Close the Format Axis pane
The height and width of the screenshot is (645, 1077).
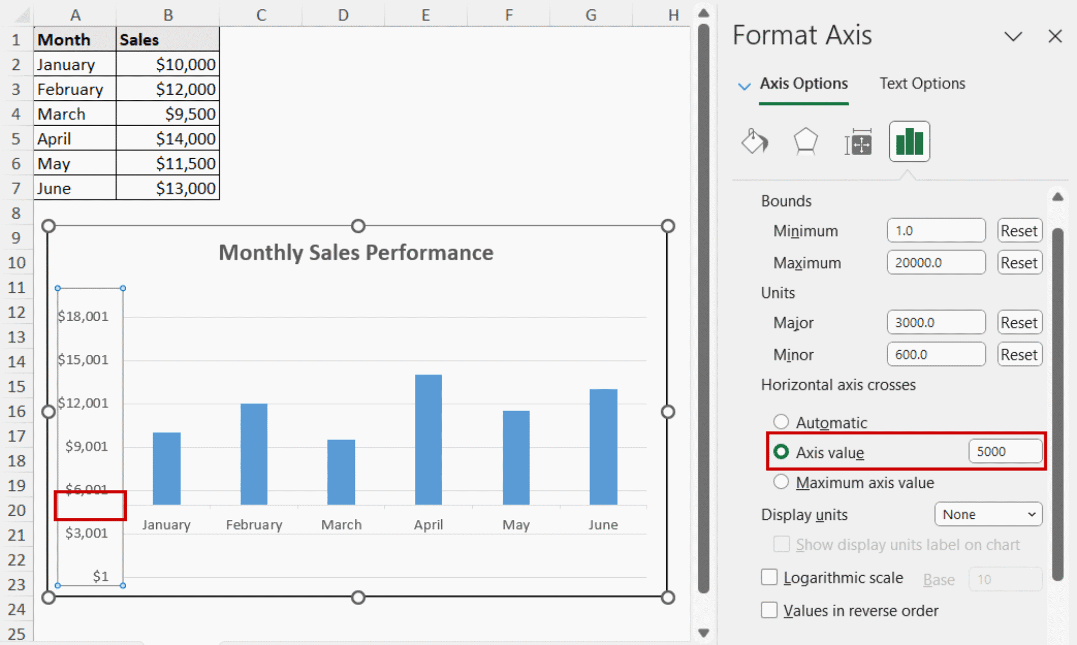point(1055,36)
